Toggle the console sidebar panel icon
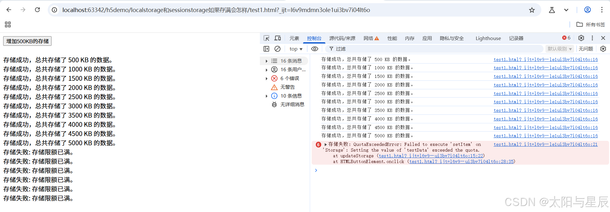610x212 pixels. pyautogui.click(x=267, y=49)
